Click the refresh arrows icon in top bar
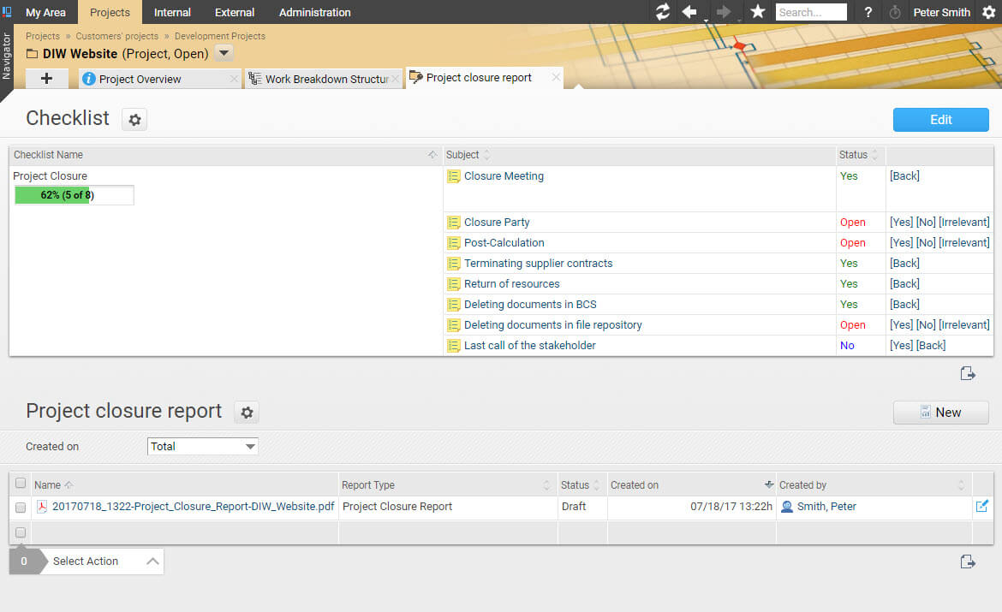This screenshot has width=1002, height=612. [662, 12]
